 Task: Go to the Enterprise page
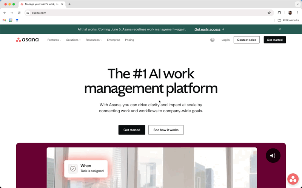pyautogui.click(x=113, y=40)
